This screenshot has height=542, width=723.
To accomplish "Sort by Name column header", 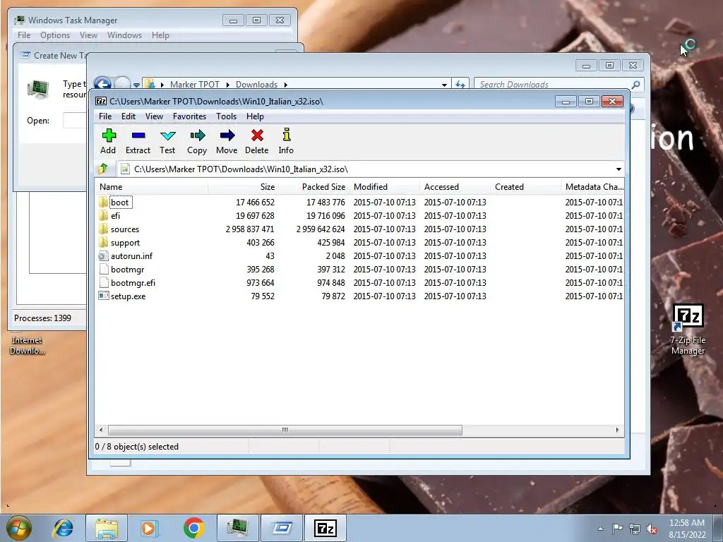I will 152,186.
